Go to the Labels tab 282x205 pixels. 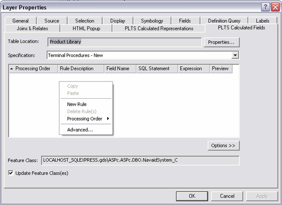(x=262, y=21)
